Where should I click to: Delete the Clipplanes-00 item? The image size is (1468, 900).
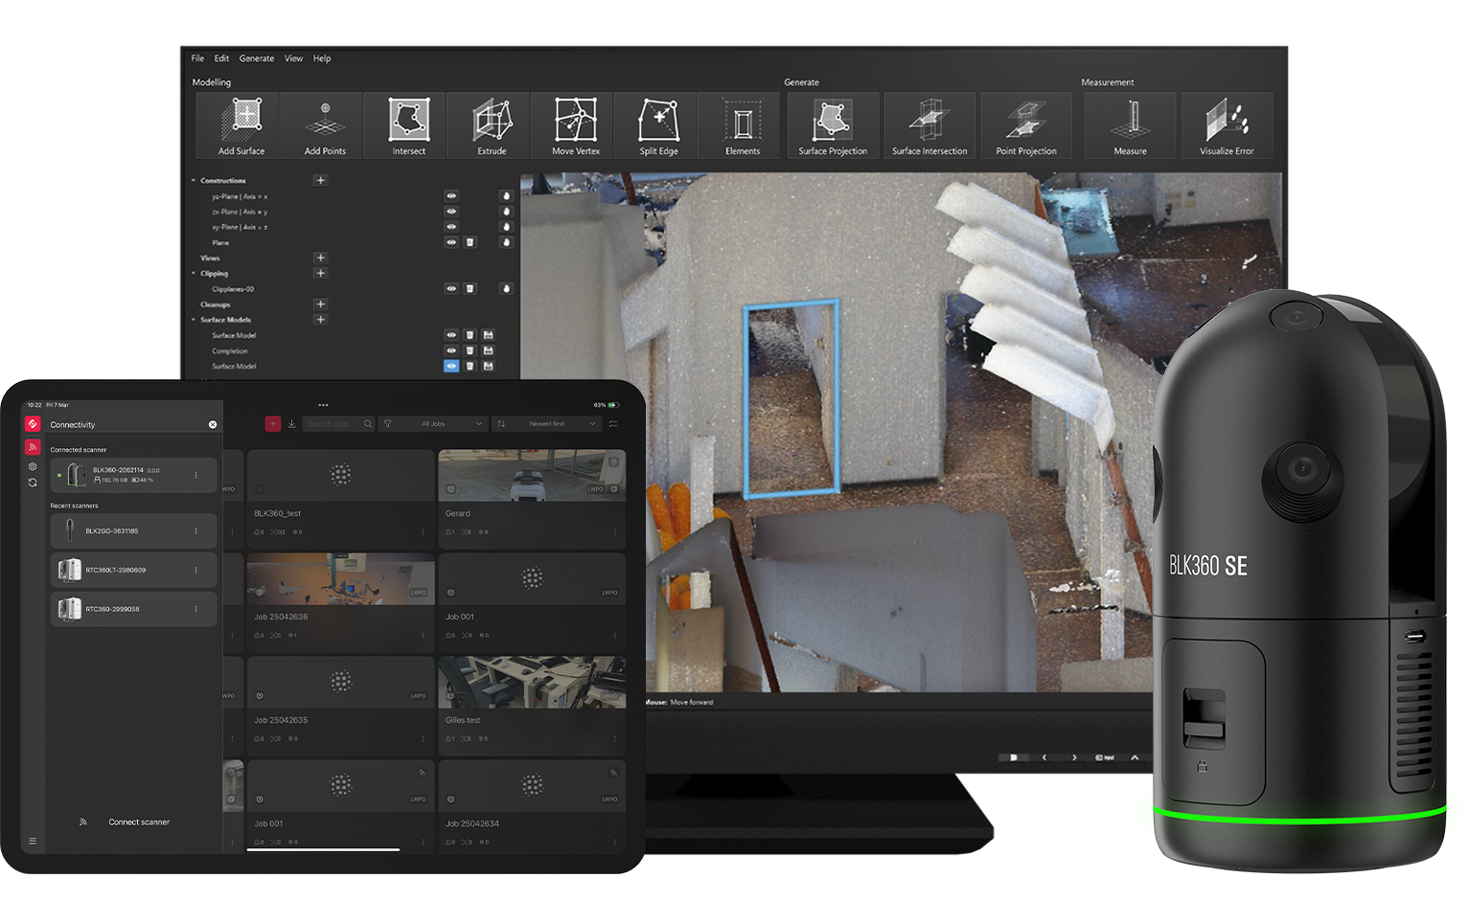tap(470, 288)
